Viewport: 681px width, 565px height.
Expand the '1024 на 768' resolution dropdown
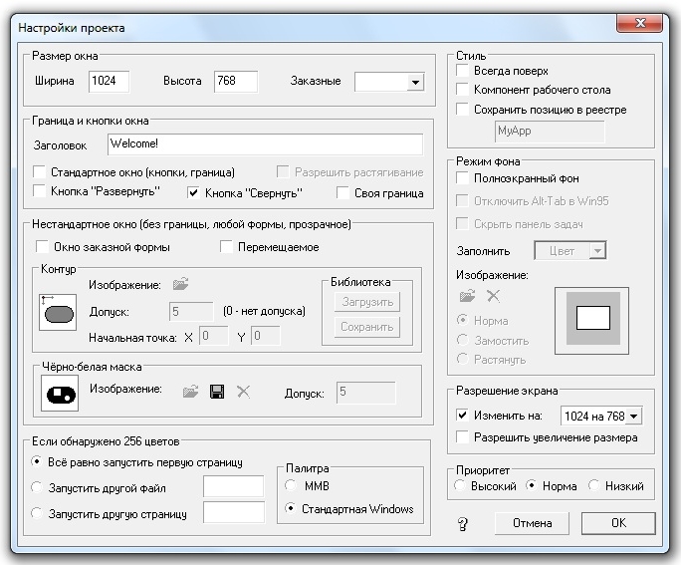point(633,416)
